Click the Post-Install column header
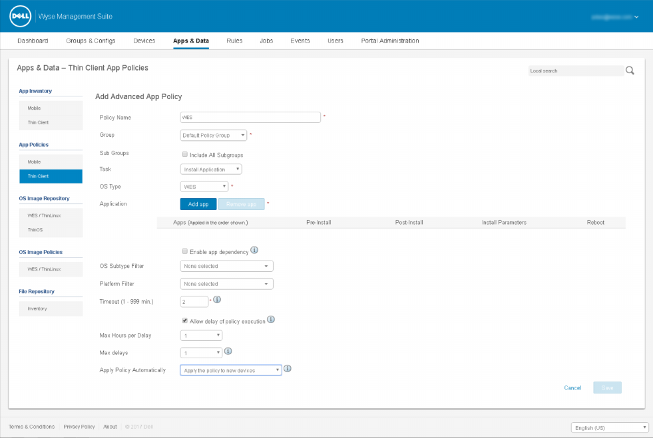 (x=409, y=223)
